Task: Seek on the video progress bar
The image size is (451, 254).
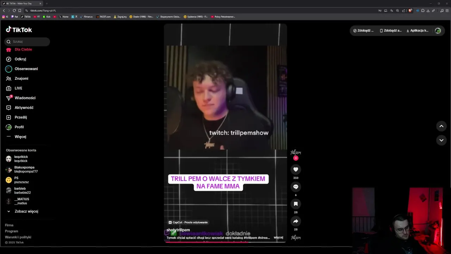Action: [225, 242]
